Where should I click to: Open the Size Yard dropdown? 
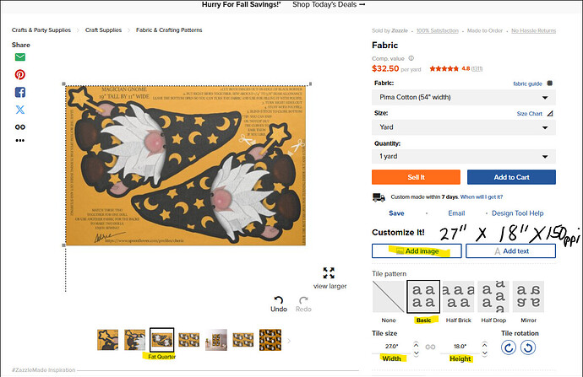pyautogui.click(x=464, y=127)
